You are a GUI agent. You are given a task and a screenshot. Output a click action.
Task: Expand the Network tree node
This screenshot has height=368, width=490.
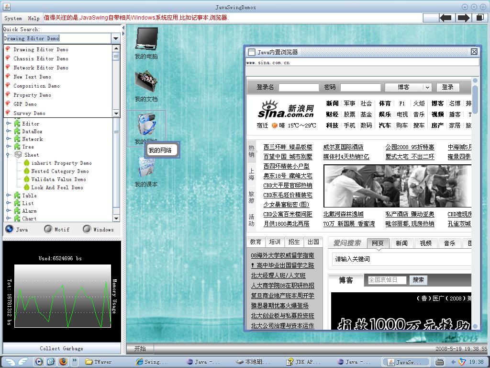tap(8, 139)
